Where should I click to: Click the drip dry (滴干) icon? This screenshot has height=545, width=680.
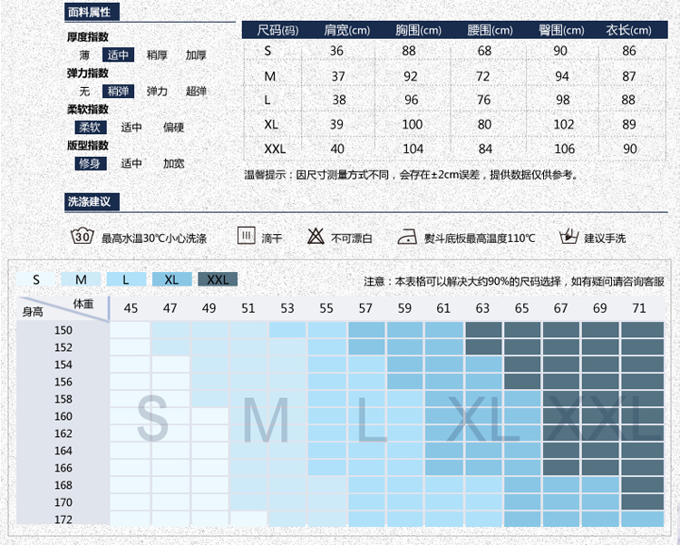tap(247, 238)
